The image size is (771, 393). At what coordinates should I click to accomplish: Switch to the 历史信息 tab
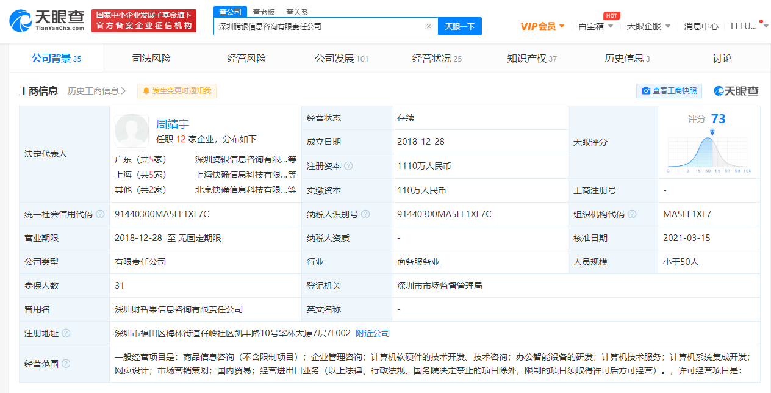(627, 59)
